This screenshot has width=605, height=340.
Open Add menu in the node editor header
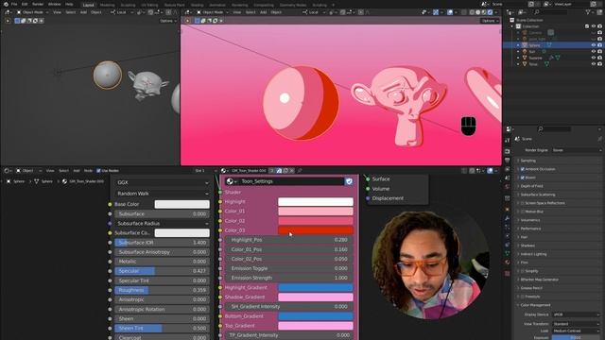77,170
